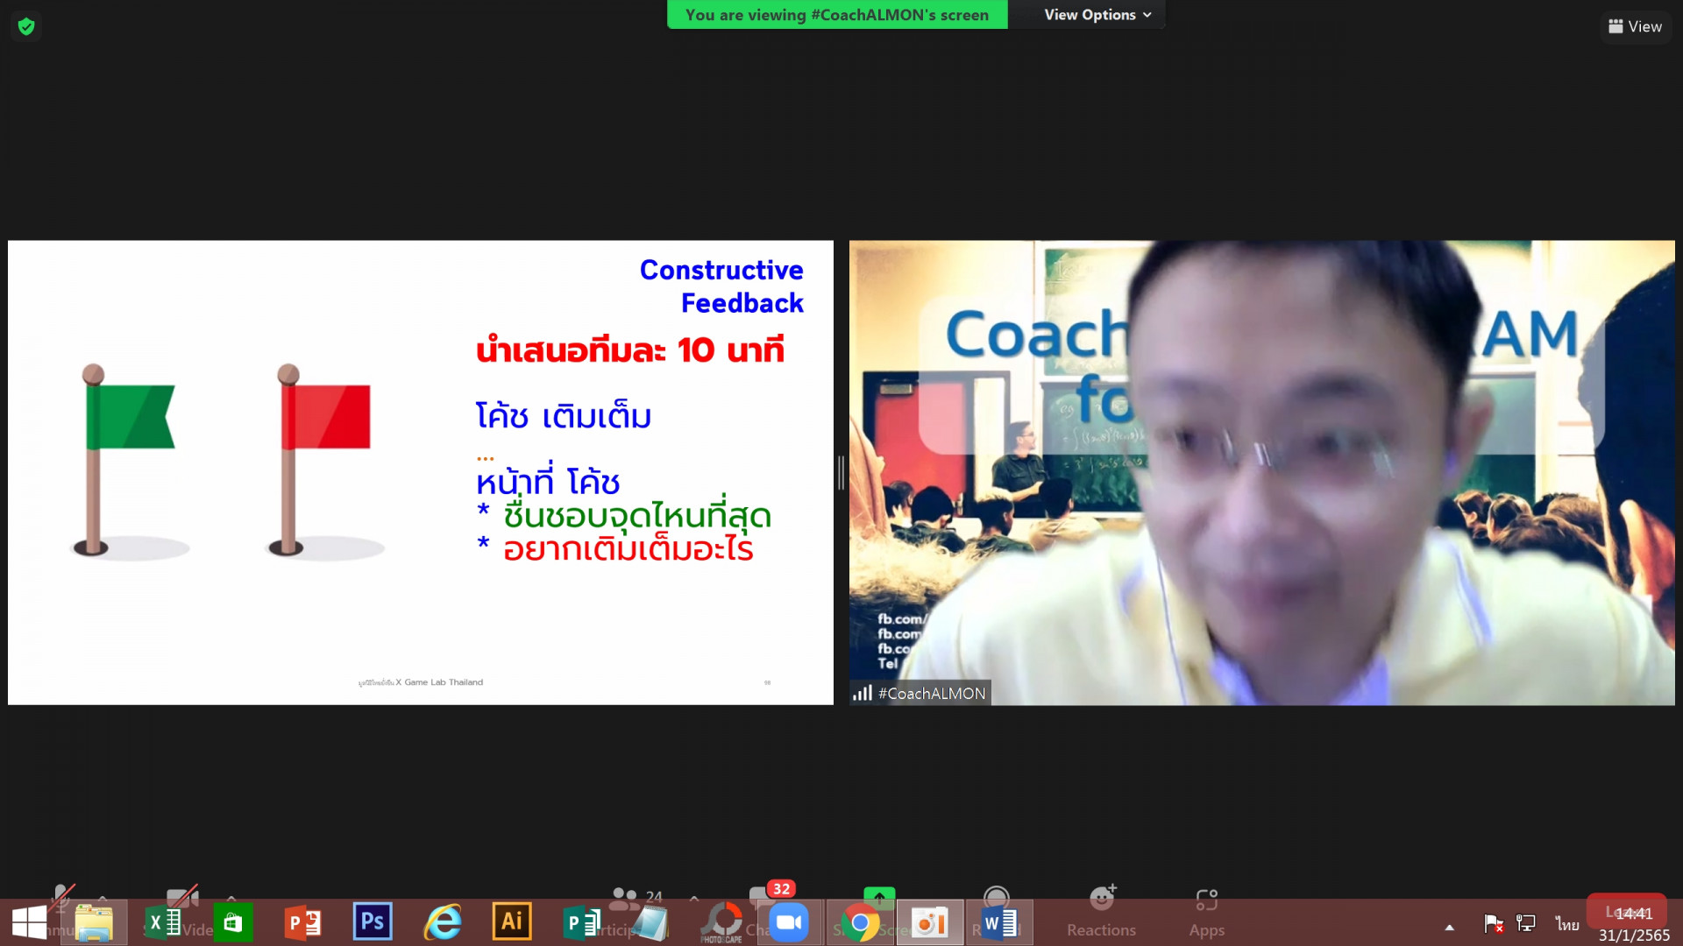Image resolution: width=1683 pixels, height=946 pixels.
Task: Click the red "อยากเติมเต็มอะไร" bullet
Action: 628,549
